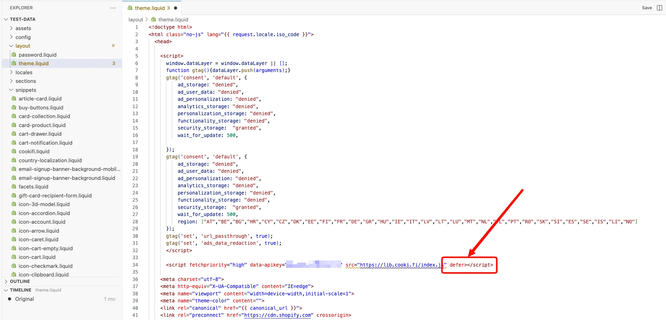Image resolution: width=666 pixels, height=320 pixels.
Task: Open icon-caret.liquid snippet
Action: 38,239
